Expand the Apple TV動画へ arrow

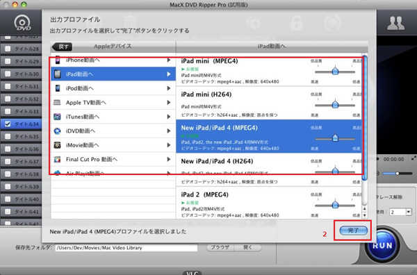point(169,102)
